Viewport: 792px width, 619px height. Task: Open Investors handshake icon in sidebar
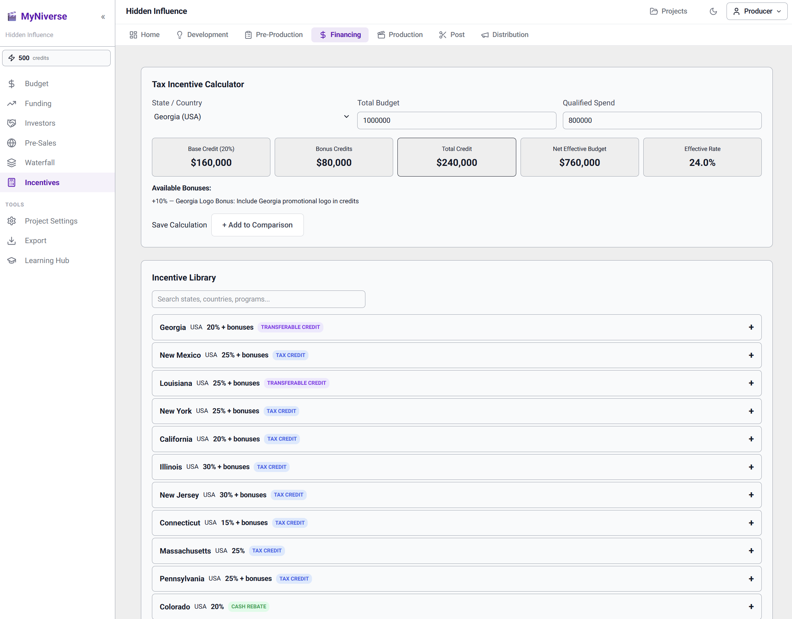pos(12,124)
